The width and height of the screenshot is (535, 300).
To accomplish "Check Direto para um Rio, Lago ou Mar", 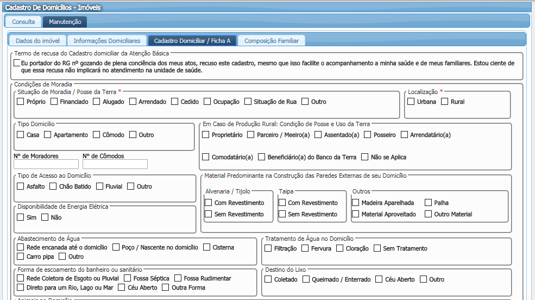I will pos(21,287).
